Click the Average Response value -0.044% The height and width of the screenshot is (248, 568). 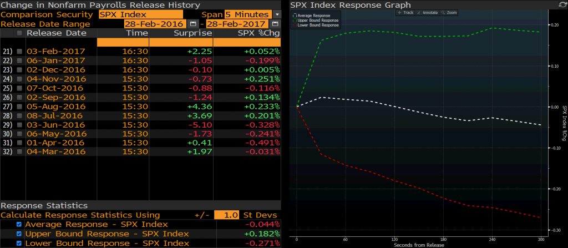click(x=262, y=225)
